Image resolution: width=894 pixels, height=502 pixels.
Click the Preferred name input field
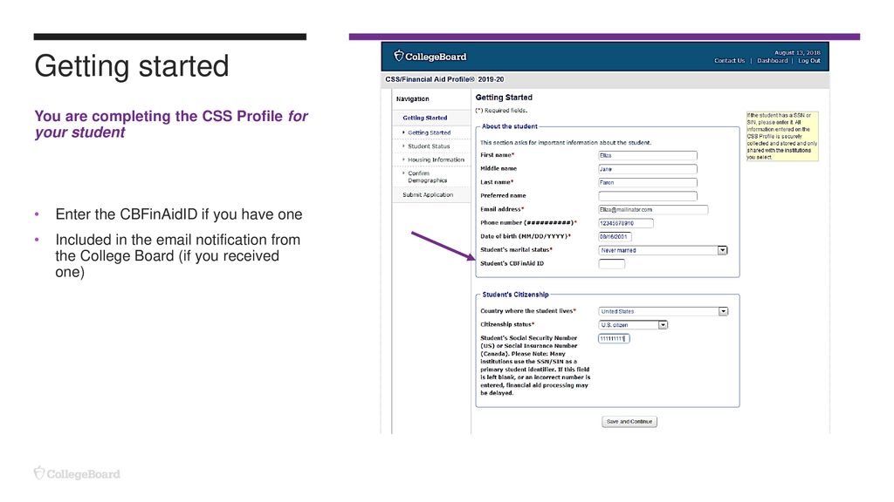[648, 196]
